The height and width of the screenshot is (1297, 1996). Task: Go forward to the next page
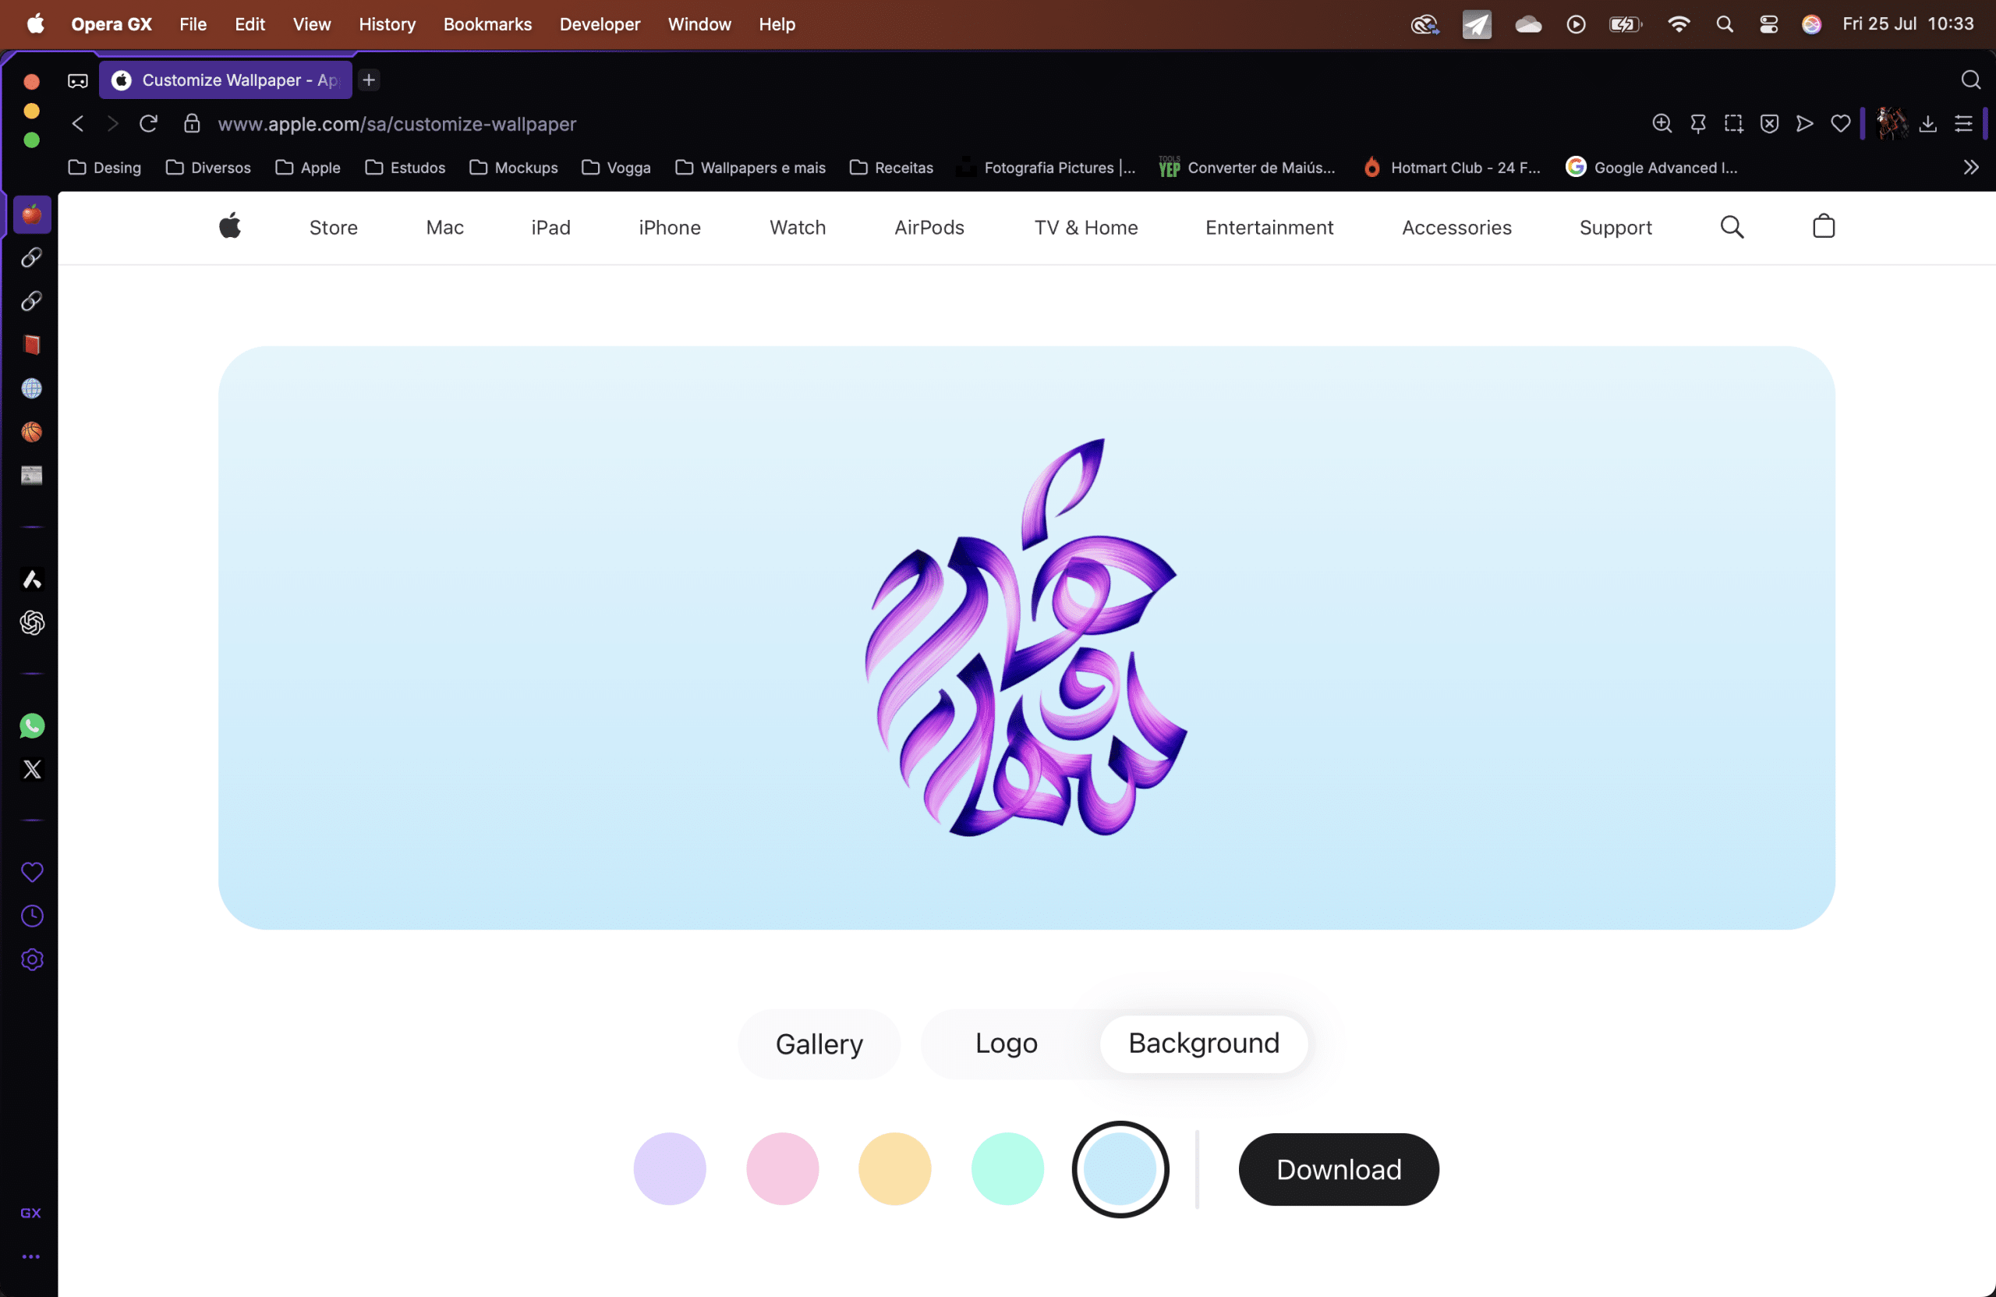[x=112, y=124]
